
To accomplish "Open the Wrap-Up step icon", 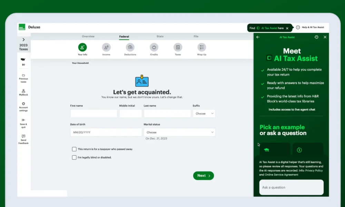I will point(201,48).
